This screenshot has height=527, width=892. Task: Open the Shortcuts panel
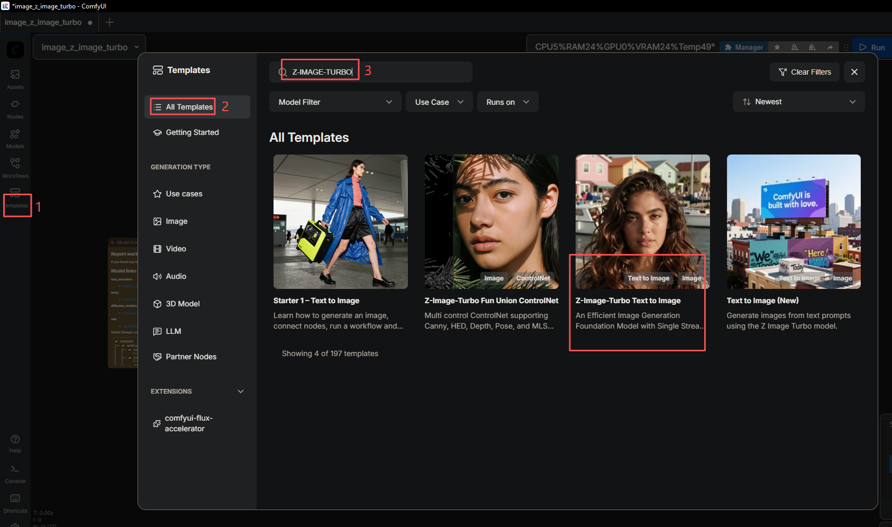click(15, 503)
